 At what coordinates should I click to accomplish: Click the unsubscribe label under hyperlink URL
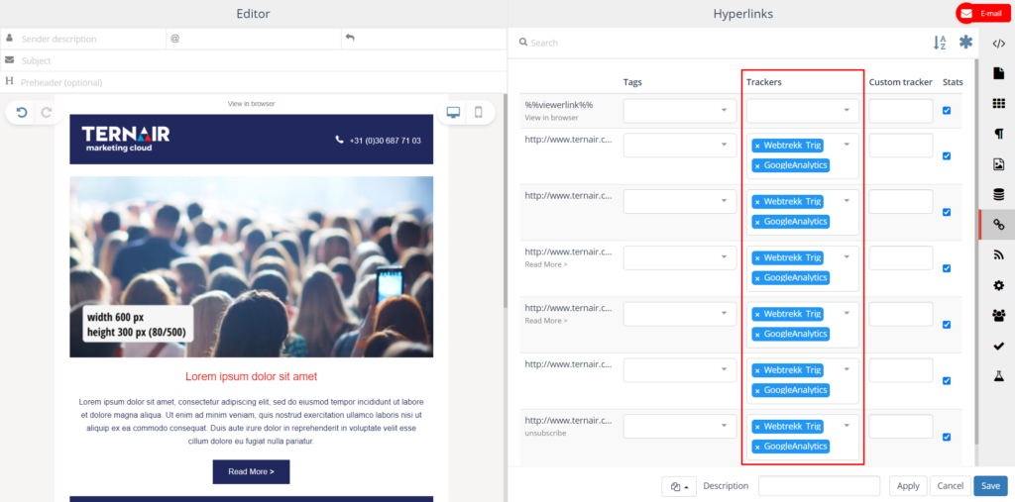coord(546,433)
